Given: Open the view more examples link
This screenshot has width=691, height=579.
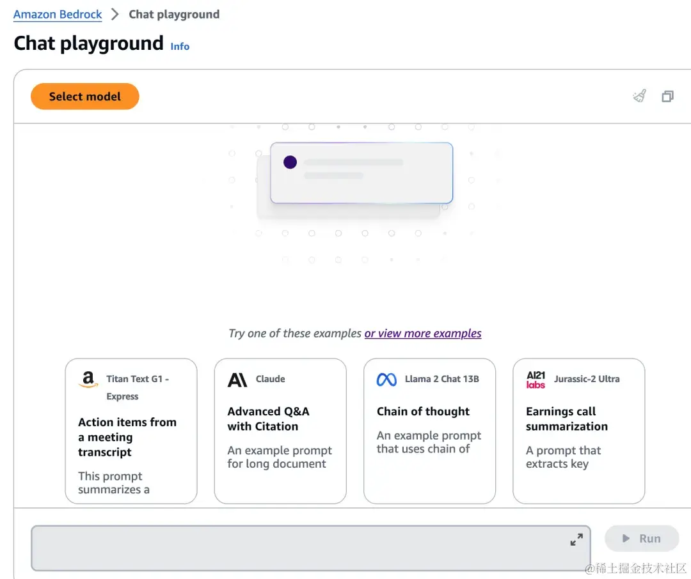Looking at the screenshot, I should tap(423, 334).
